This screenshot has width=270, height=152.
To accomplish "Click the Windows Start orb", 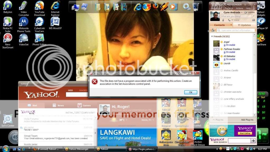I will tap(6, 149).
